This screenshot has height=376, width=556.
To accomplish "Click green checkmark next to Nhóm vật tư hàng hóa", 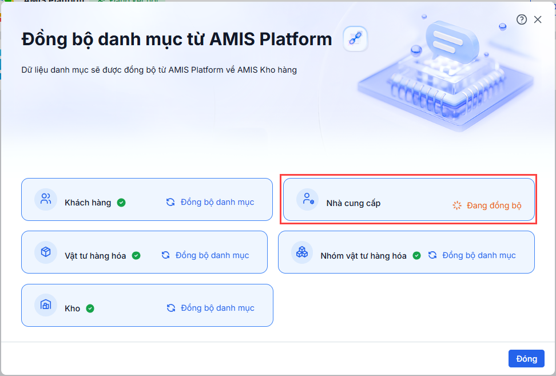I will click(x=416, y=255).
